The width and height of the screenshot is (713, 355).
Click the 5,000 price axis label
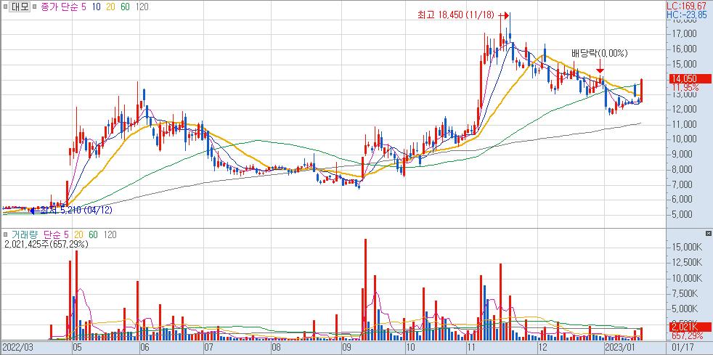(x=683, y=214)
